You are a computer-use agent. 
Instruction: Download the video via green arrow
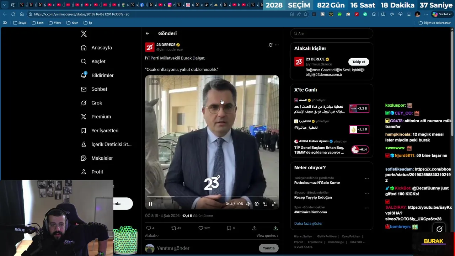275,228
